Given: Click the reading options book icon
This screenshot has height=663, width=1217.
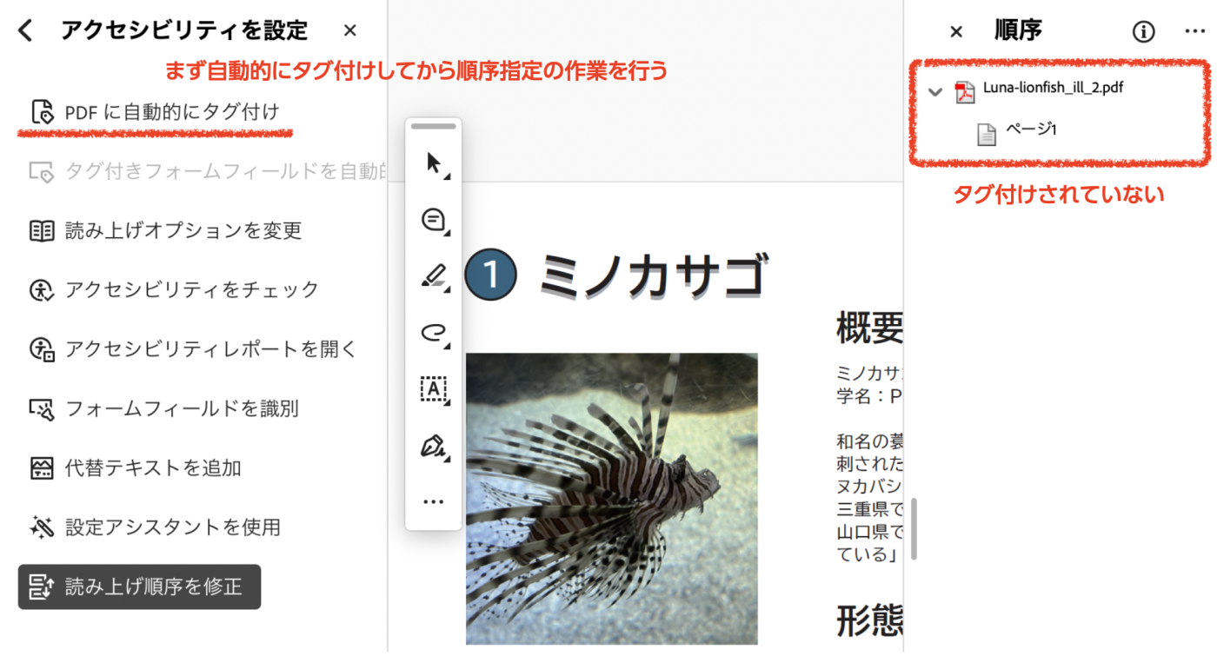Looking at the screenshot, I should tap(42, 230).
